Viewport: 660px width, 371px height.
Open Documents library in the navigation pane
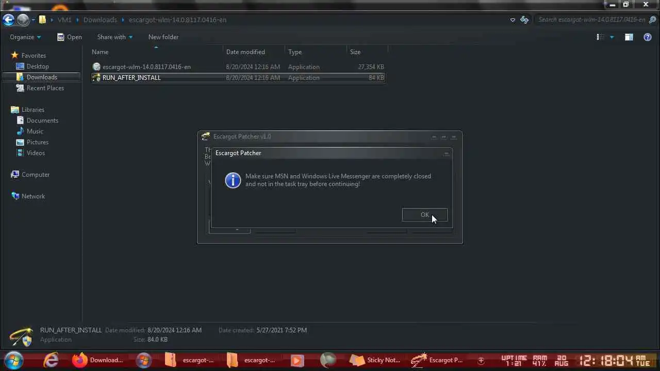(x=42, y=121)
